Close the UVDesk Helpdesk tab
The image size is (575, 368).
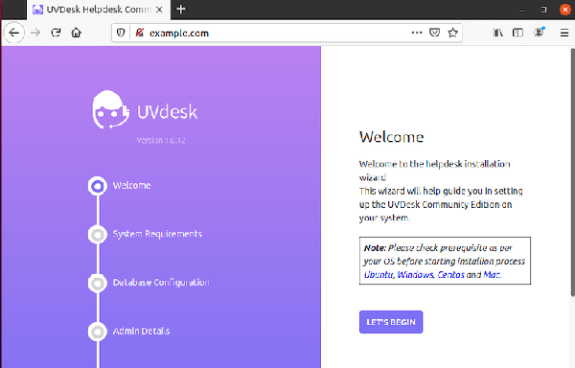pyautogui.click(x=159, y=10)
